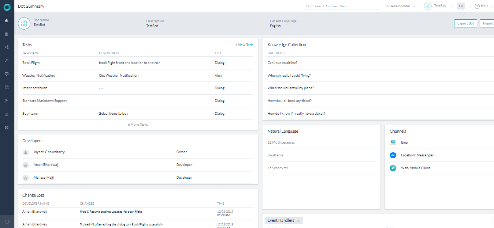Open the Web/Mobile Client channel
The height and width of the screenshot is (228, 494).
point(393,168)
